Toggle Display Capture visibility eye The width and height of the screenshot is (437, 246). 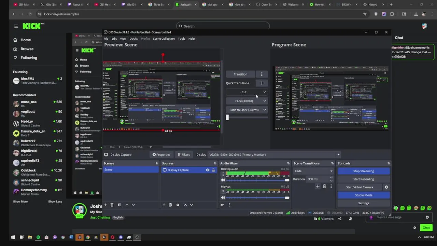tap(208, 170)
